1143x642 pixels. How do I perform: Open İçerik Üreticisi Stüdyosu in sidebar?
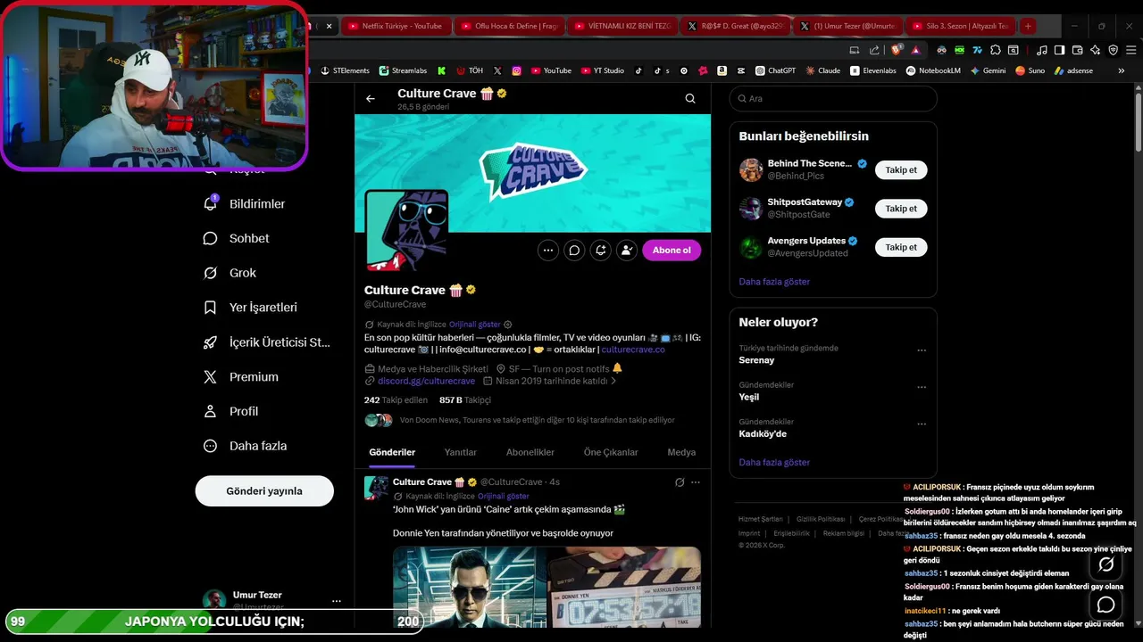(x=268, y=342)
